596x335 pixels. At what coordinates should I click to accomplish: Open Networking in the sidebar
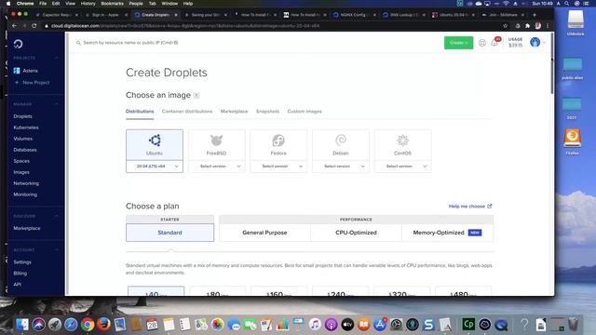click(26, 183)
